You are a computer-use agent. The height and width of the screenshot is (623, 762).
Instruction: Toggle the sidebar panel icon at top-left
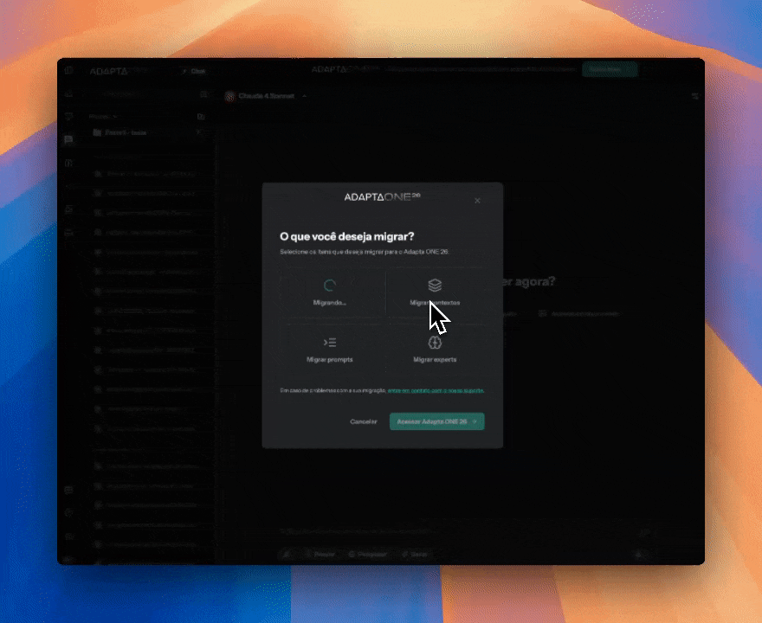[x=68, y=71]
